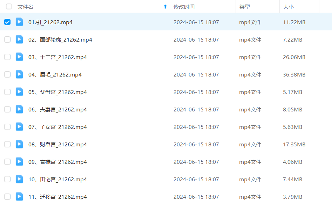Select the checkbox for 10、田宅宫_21262.mp4
The height and width of the screenshot is (204, 332).
[x=7, y=179]
